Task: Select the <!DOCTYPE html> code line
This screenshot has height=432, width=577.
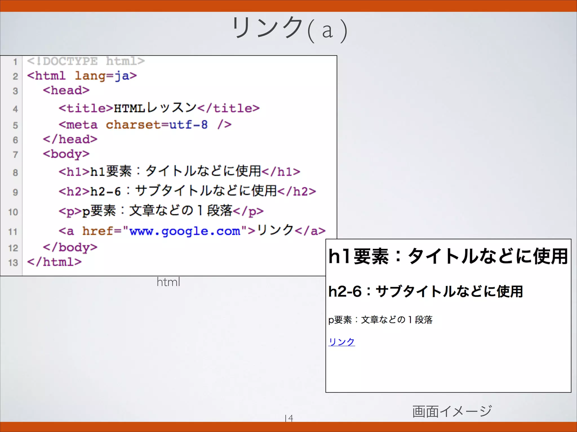Action: [86, 61]
